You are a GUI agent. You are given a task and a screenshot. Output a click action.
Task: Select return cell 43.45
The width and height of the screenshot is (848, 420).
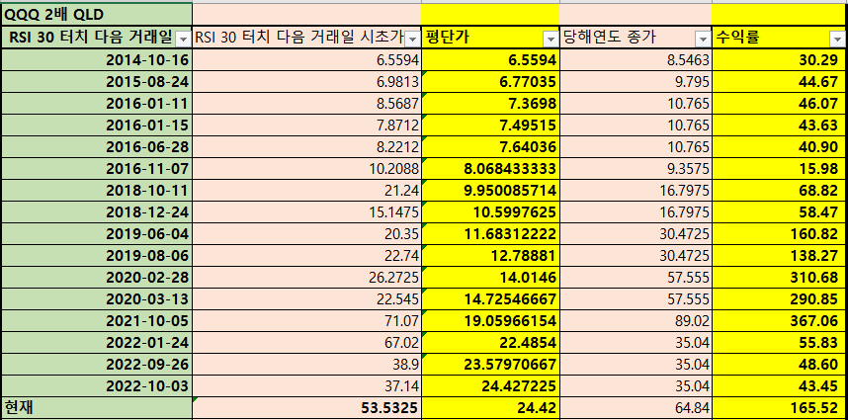pos(778,386)
